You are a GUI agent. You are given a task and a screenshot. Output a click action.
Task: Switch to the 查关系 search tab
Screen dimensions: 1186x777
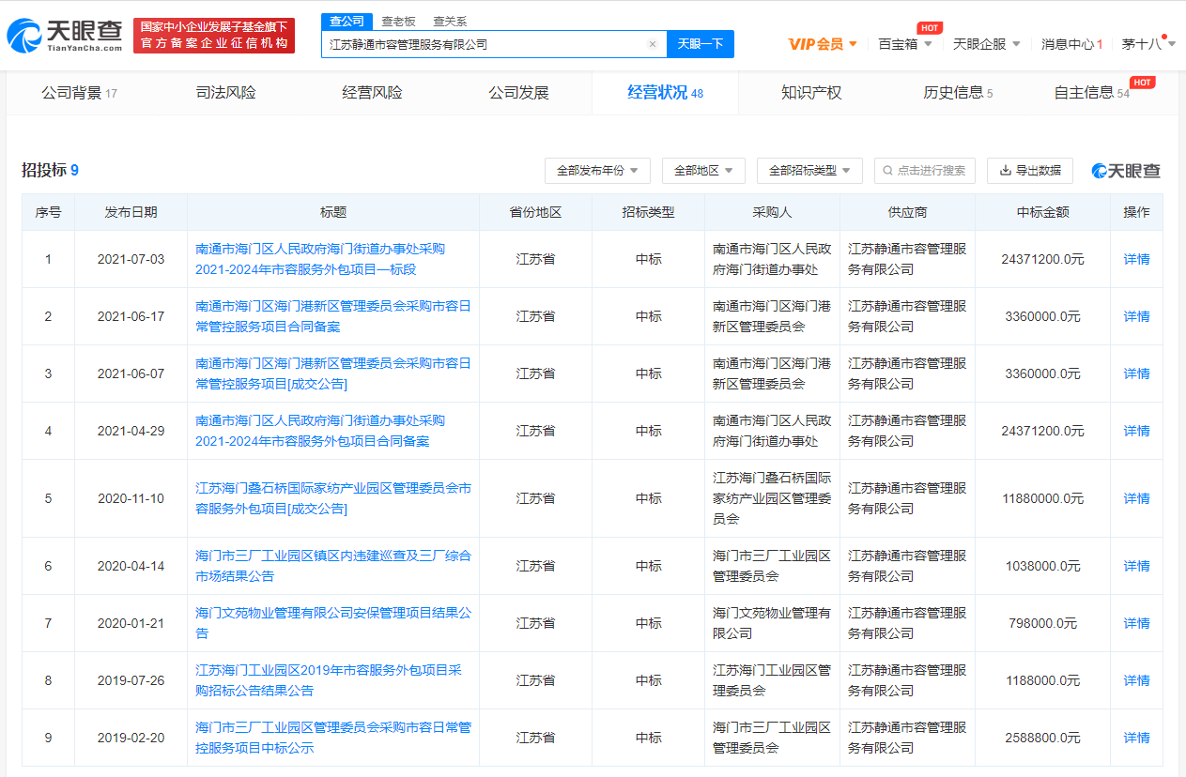[450, 21]
